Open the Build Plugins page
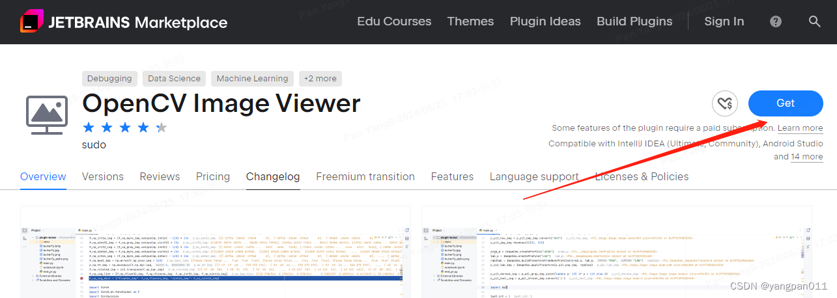 pos(634,21)
